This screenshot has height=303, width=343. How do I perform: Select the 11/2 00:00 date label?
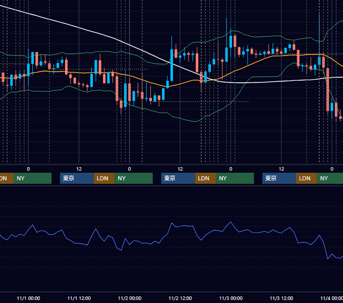tap(130, 298)
